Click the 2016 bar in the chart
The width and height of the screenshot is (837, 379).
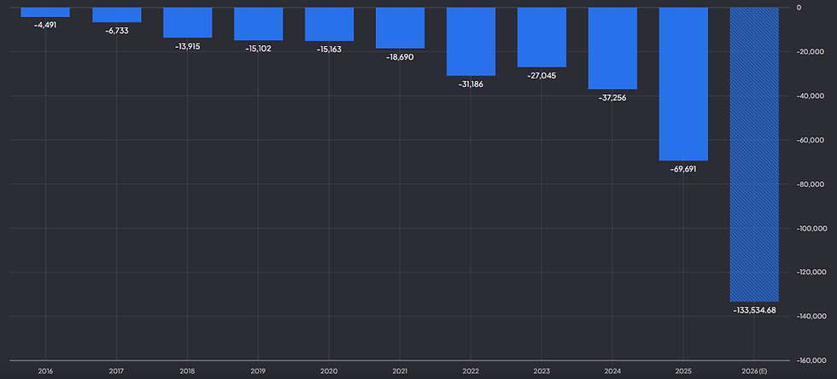coord(45,12)
